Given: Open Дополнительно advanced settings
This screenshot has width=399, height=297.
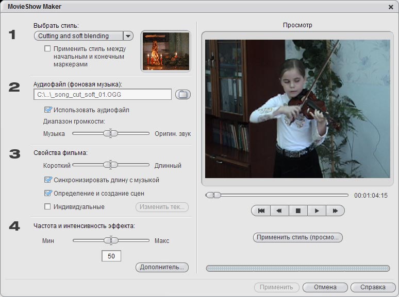Looking at the screenshot, I should tap(162, 267).
